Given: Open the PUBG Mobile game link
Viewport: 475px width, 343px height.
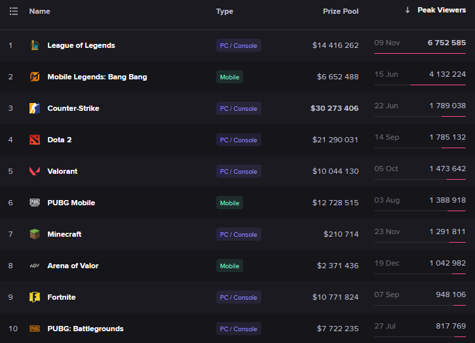Looking at the screenshot, I should pos(71,203).
